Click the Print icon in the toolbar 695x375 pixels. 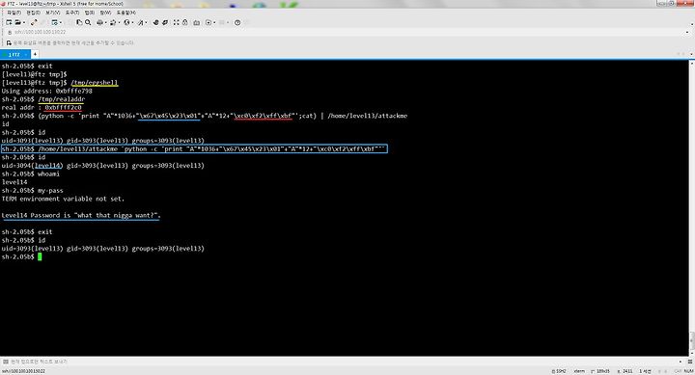99,22
